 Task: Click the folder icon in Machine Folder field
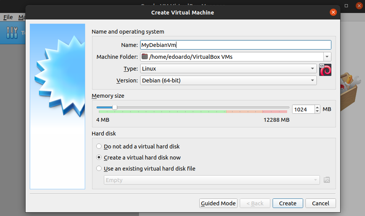[x=145, y=56]
